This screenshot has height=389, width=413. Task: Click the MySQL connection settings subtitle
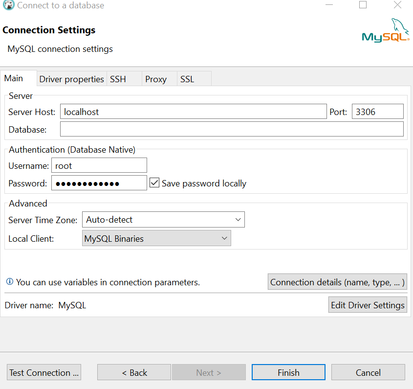click(60, 49)
